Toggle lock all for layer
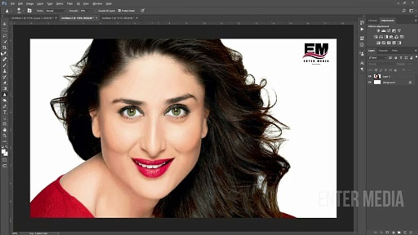 pyautogui.click(x=395, y=70)
